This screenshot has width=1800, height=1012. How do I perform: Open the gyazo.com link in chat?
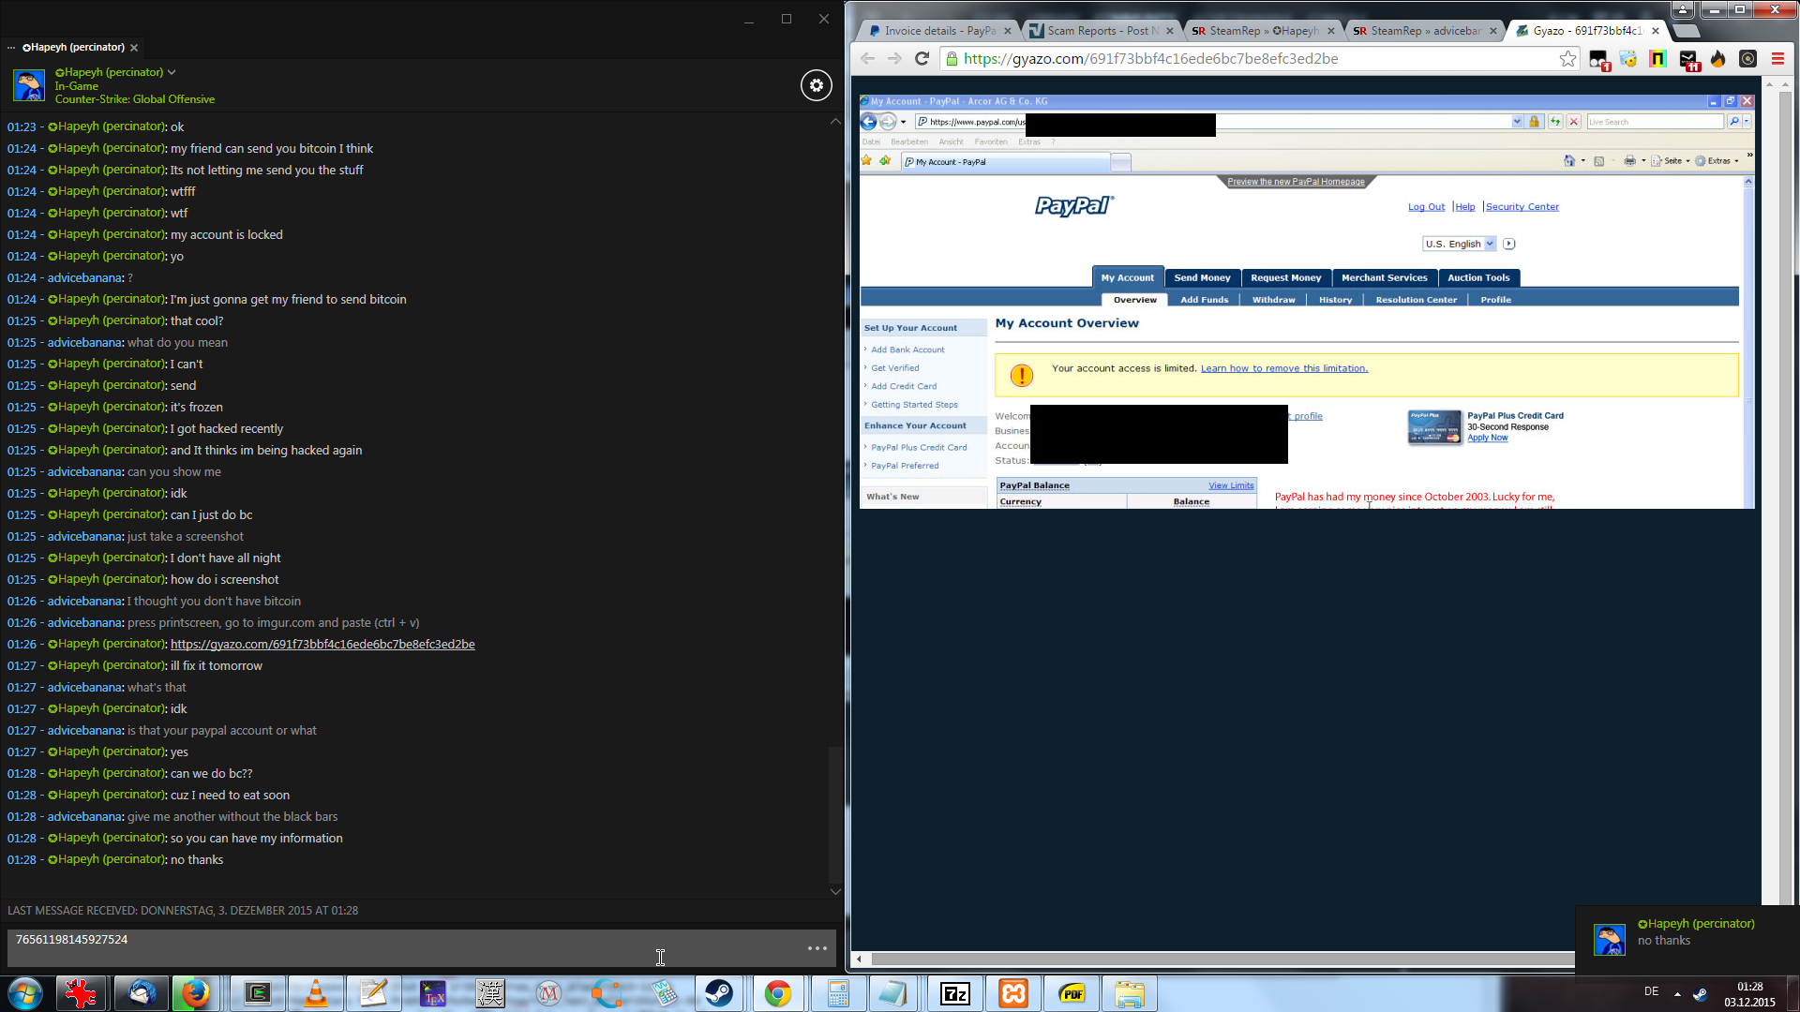tap(322, 645)
